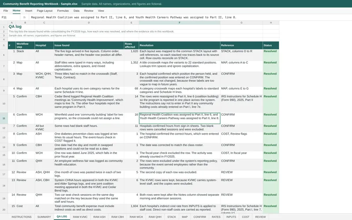Open the Formulas tab
This screenshot has height=220, width=352.
[63, 11]
